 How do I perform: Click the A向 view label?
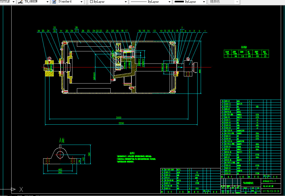pyautogui.click(x=61, y=140)
